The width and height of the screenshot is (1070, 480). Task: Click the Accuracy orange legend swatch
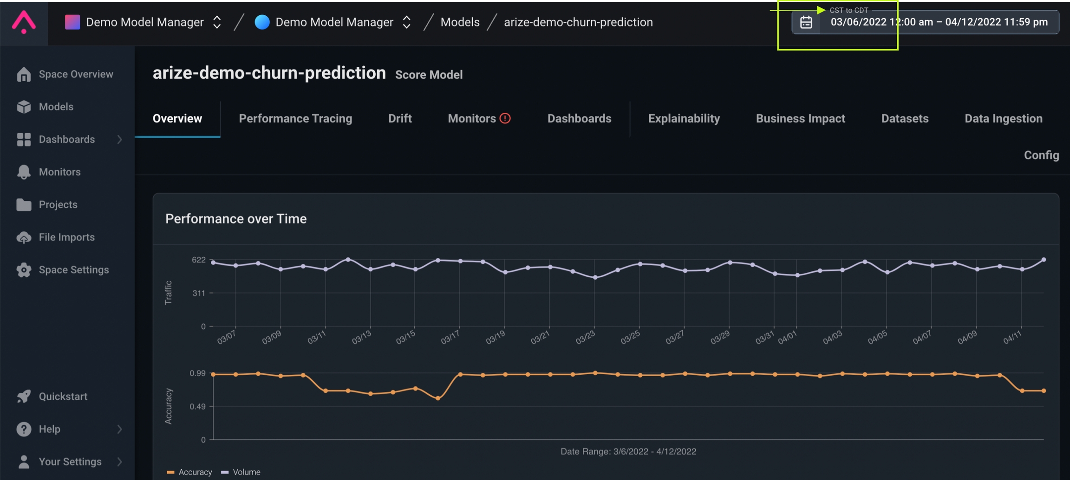pos(170,472)
